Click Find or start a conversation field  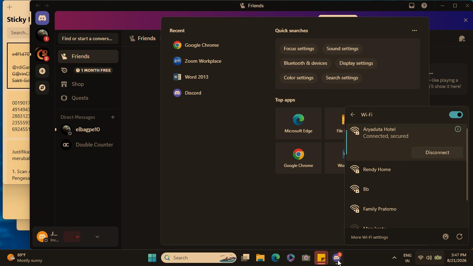88,38
